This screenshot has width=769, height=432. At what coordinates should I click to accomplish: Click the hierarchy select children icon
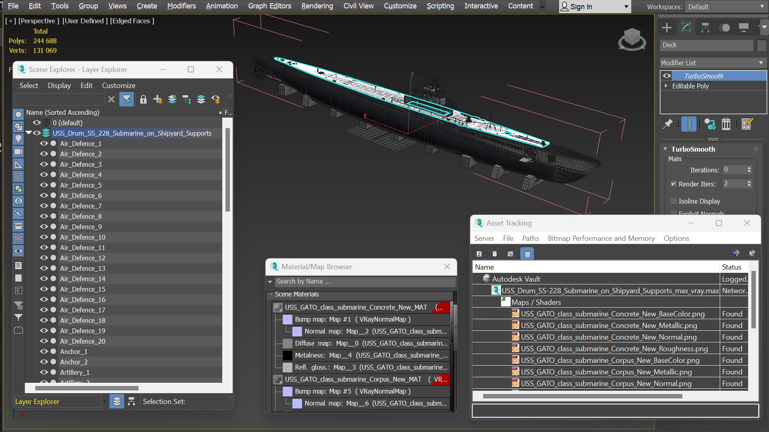187,99
